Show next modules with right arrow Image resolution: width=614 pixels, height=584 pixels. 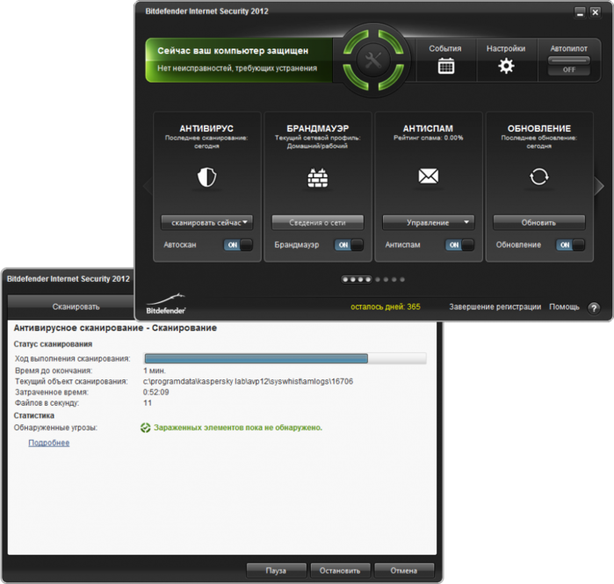point(600,186)
